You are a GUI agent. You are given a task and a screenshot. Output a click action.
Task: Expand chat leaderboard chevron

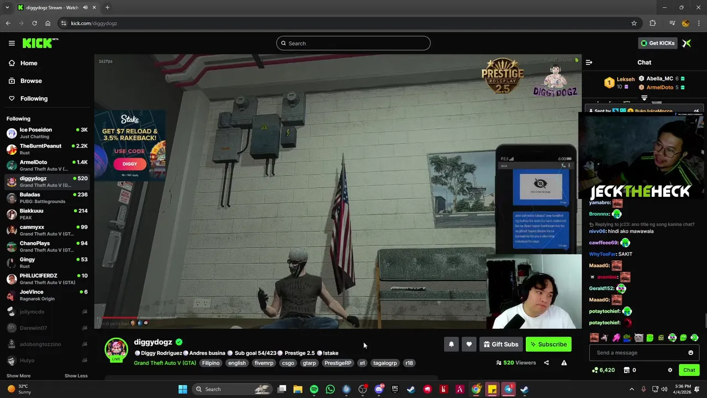click(644, 98)
